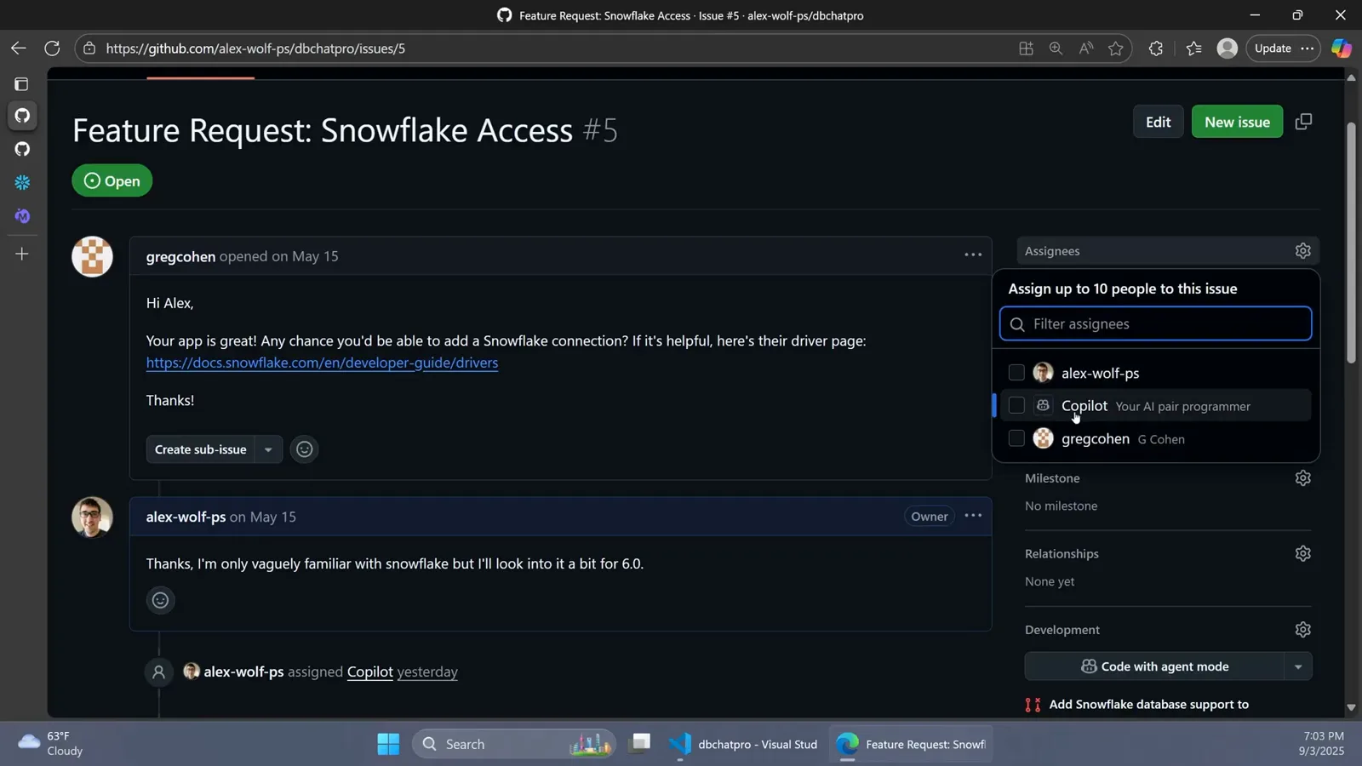Click the Windows taskbar Search box
This screenshot has height=766, width=1362.
513,744
